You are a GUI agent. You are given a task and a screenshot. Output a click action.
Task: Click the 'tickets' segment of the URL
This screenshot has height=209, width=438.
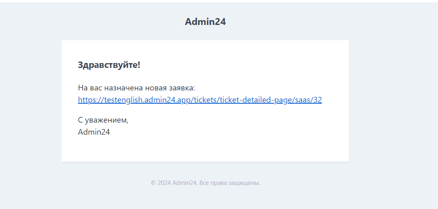click(205, 100)
